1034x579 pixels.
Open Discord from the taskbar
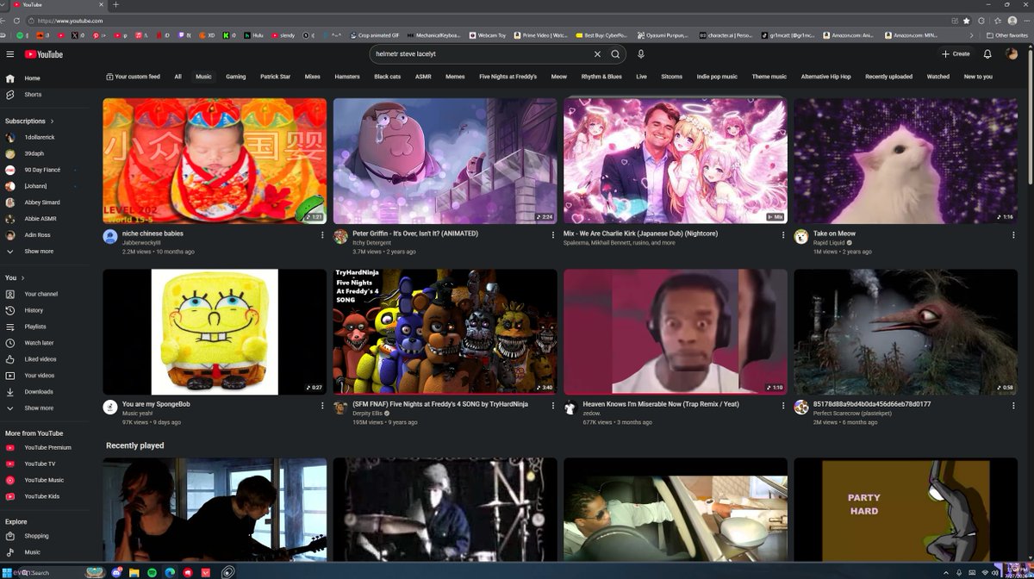[x=116, y=572]
